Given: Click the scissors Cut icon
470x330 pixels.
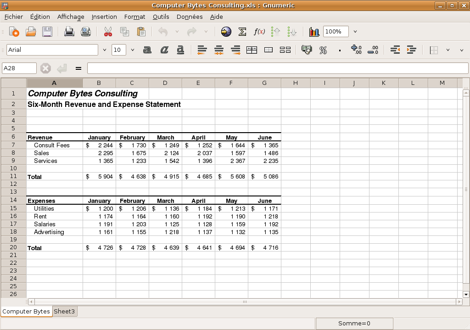Looking at the screenshot, I should tap(108, 32).
